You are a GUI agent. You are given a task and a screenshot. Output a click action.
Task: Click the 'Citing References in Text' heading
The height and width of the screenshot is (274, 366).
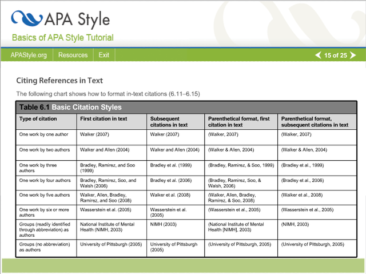click(59, 81)
